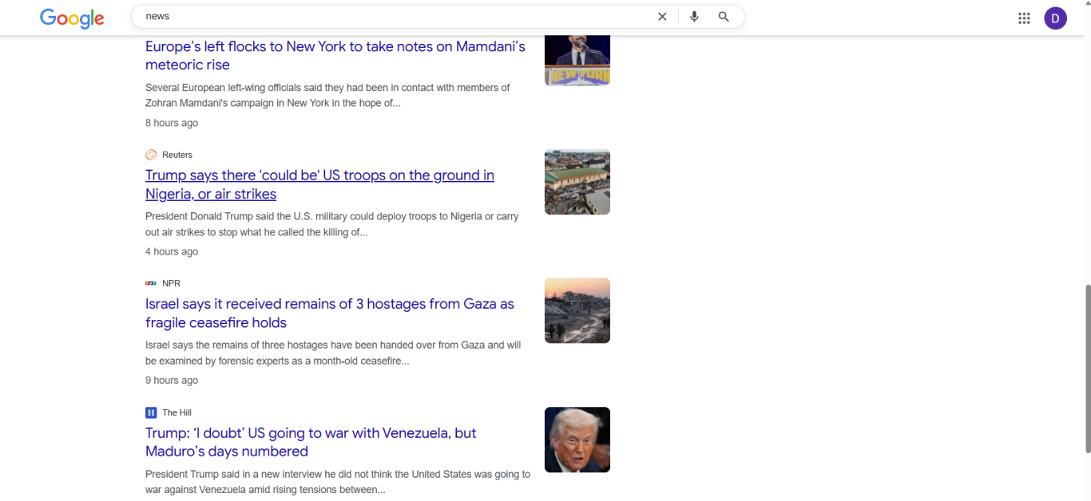This screenshot has height=501, width=1091.
Task: Click the NPR source icon
Action: [151, 283]
